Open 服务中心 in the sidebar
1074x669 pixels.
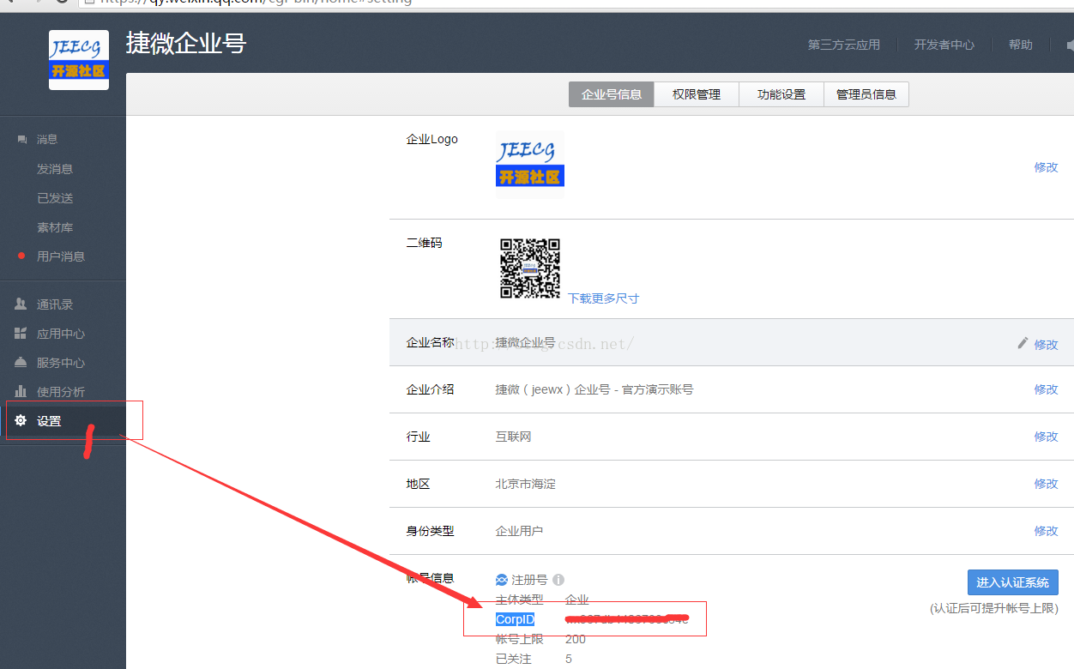(61, 363)
